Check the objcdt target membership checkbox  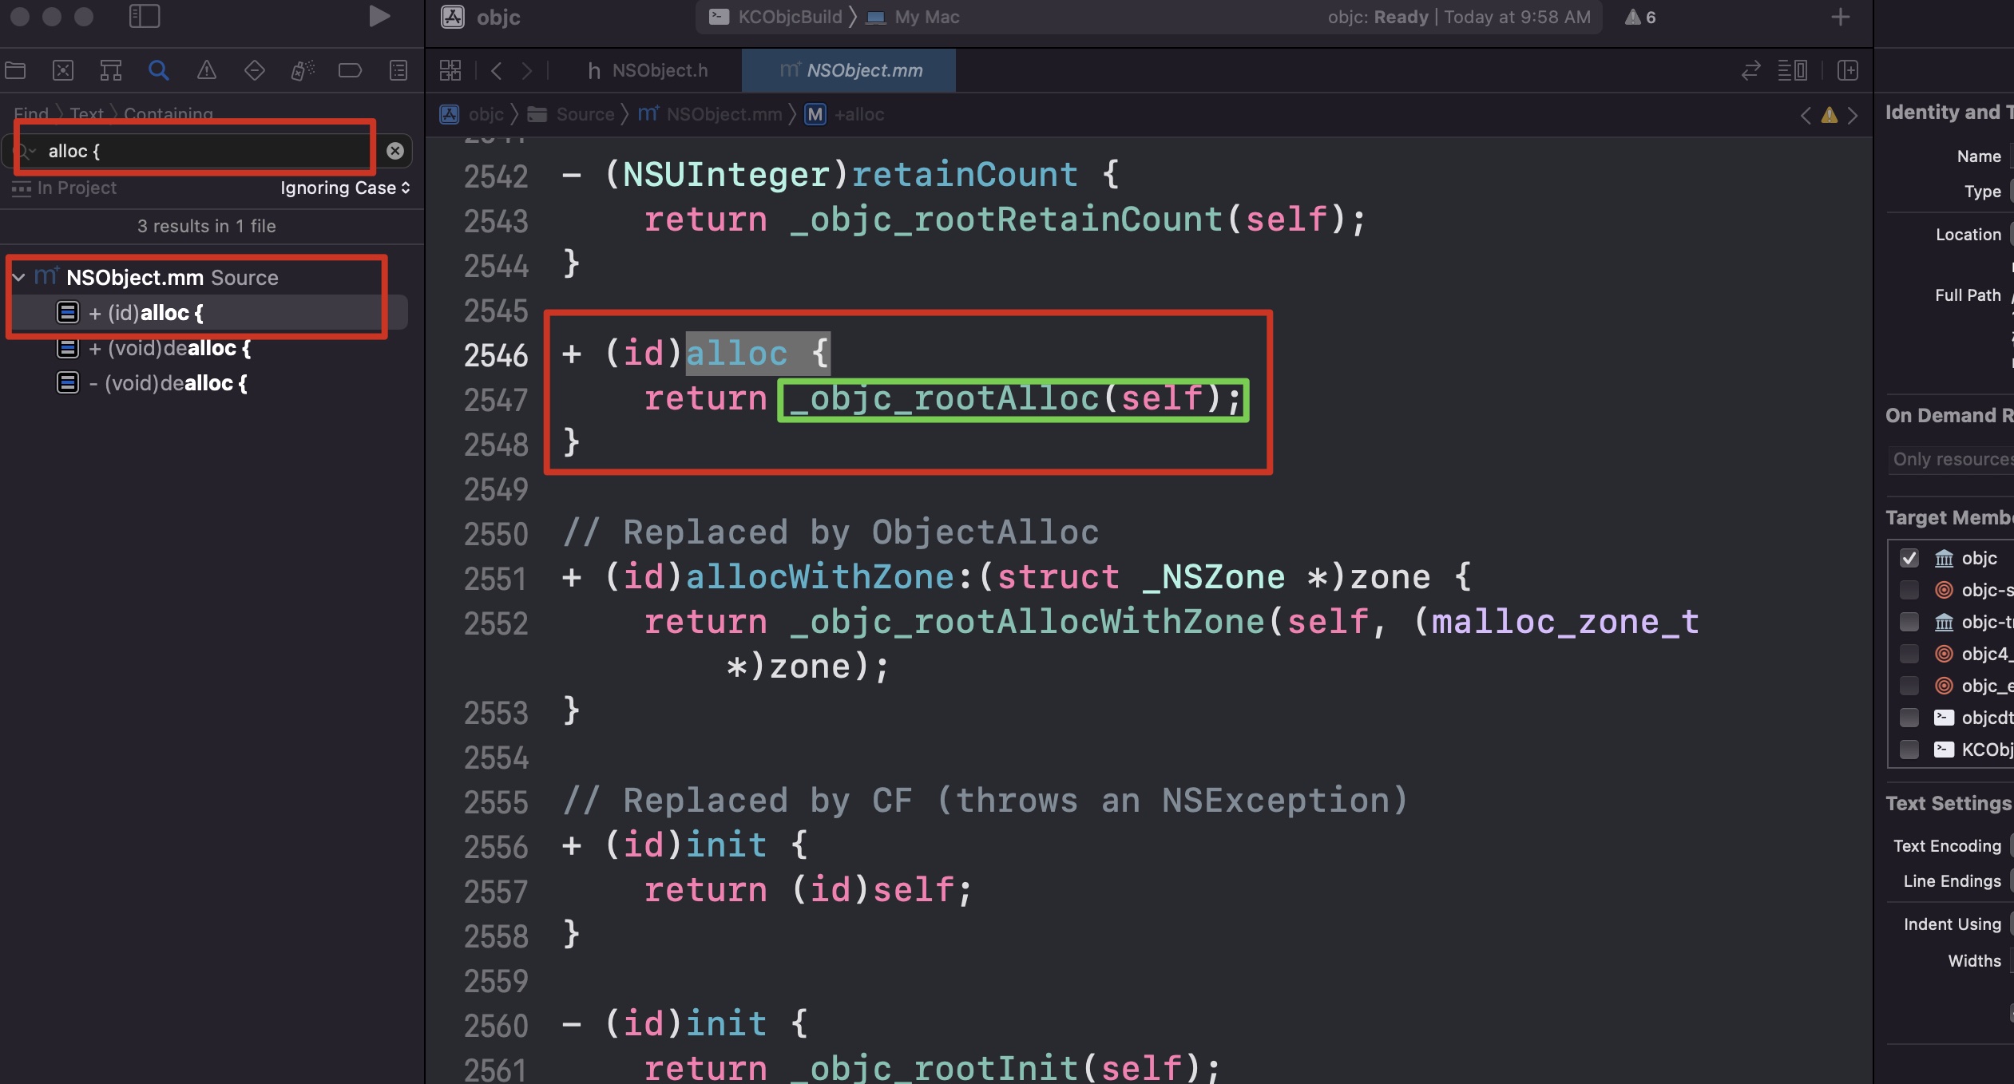coord(1909,718)
